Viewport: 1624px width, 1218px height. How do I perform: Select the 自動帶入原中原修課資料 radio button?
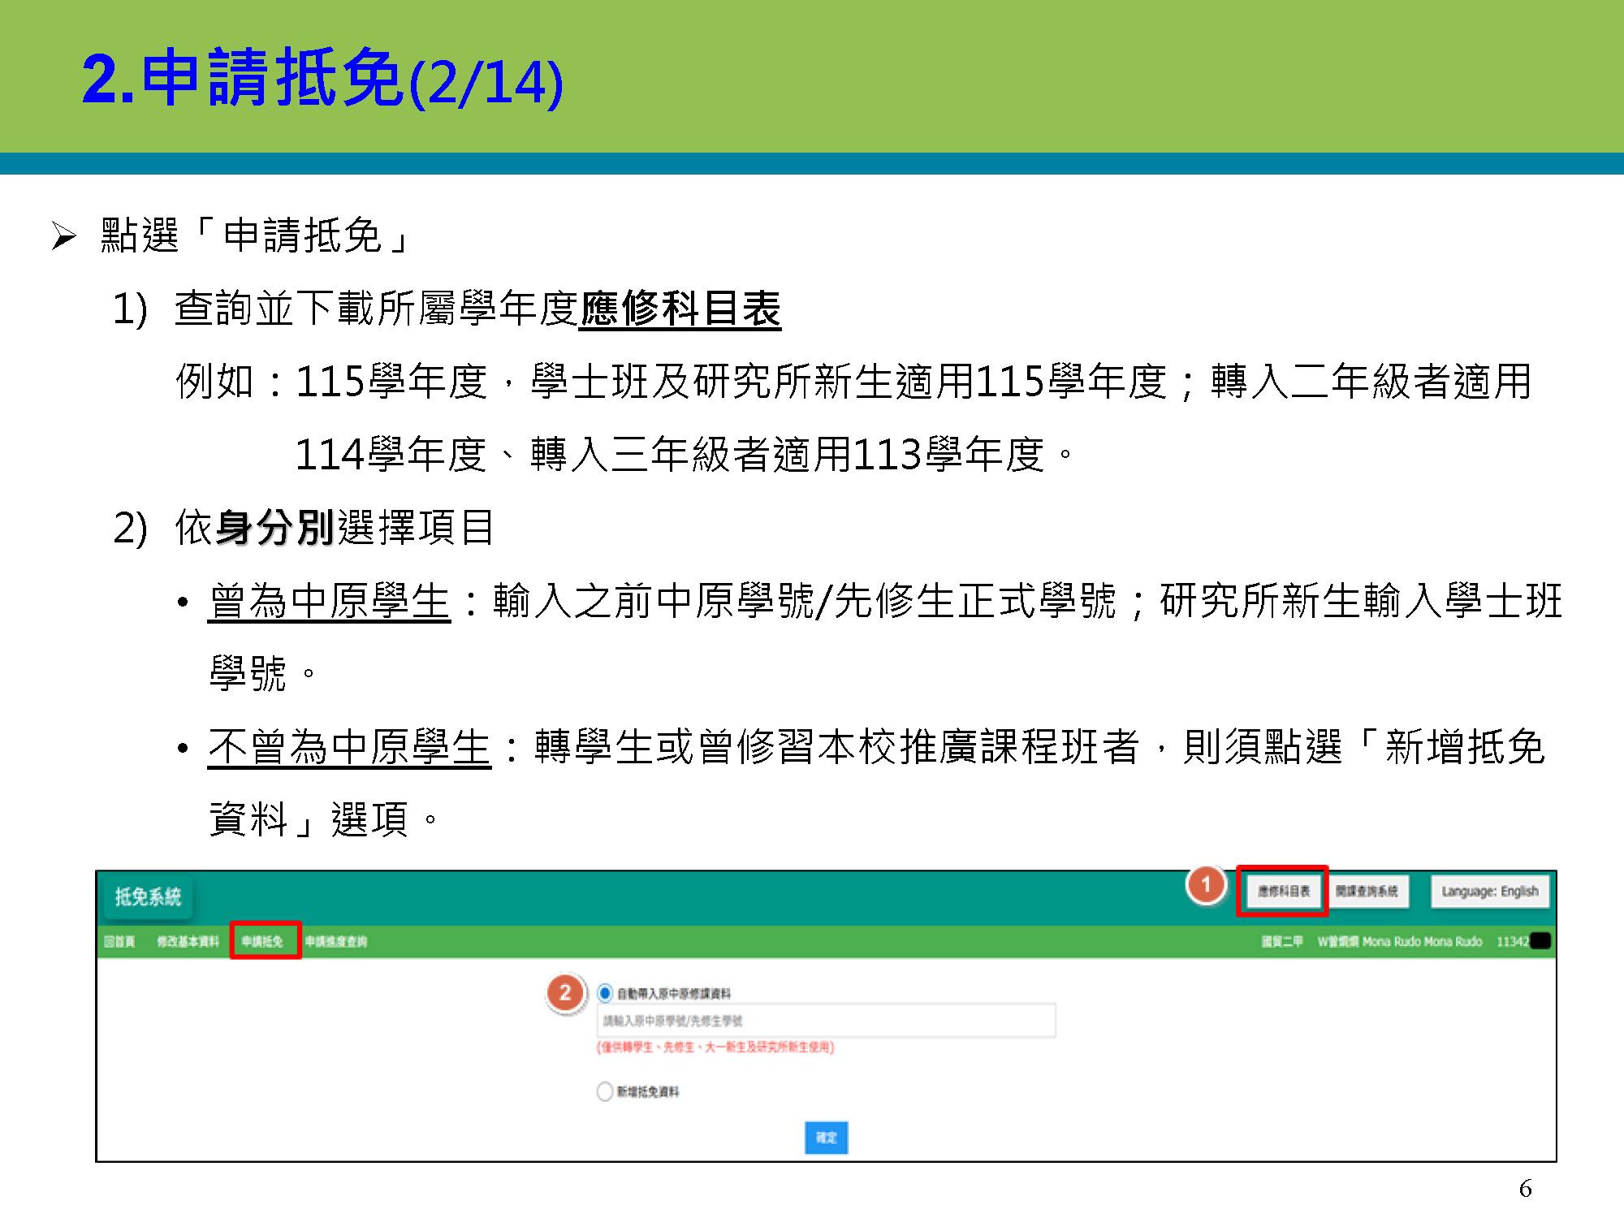click(x=605, y=993)
